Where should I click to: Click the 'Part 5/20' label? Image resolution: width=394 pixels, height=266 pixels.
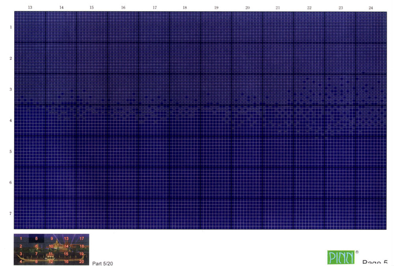click(103, 263)
